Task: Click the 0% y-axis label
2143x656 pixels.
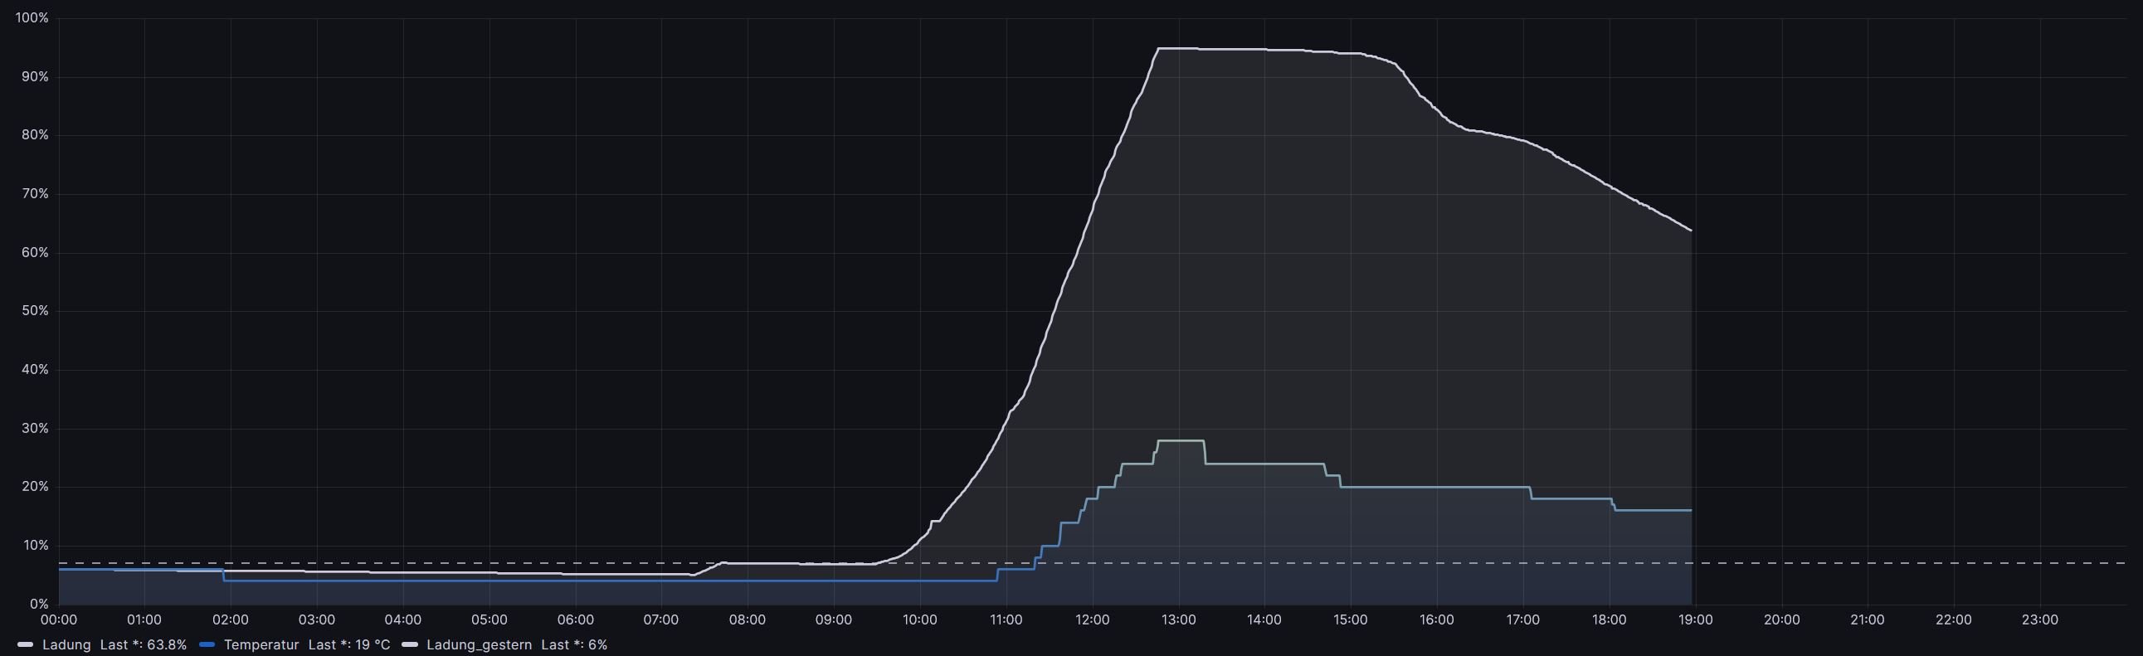Action: 38,604
